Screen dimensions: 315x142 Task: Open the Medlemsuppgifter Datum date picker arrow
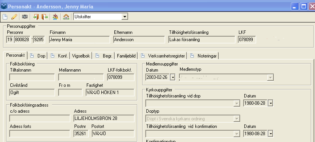coord(172,77)
